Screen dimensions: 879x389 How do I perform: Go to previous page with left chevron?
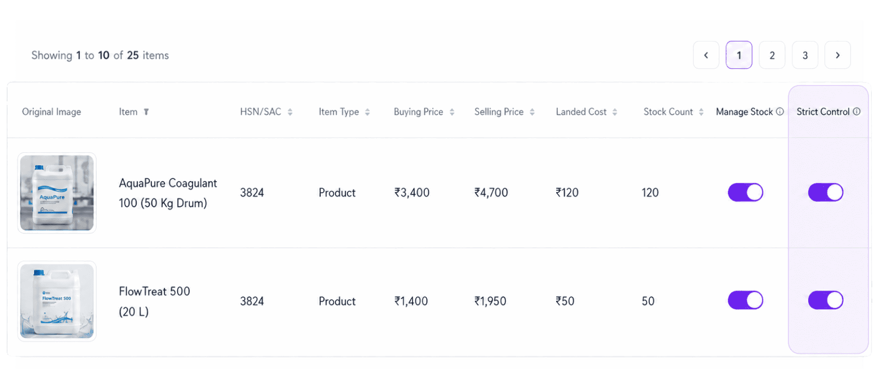[x=706, y=55]
